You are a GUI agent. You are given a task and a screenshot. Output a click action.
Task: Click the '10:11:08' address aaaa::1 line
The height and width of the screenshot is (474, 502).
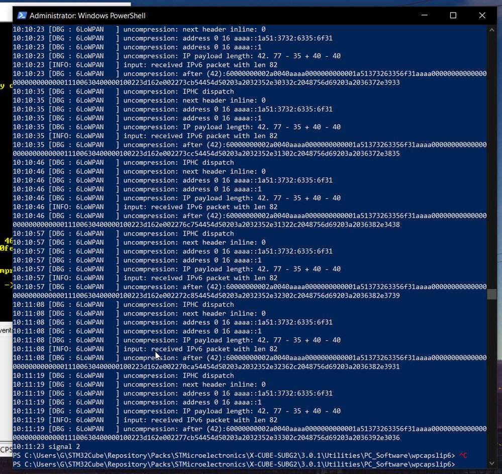pyautogui.click(x=137, y=331)
